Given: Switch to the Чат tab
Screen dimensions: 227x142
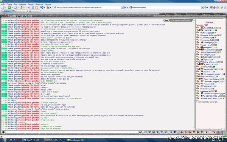Looking at the screenshot, I should pos(166,20).
